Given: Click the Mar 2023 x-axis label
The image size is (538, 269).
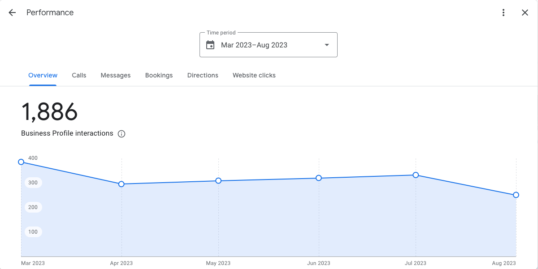Looking at the screenshot, I should point(33,263).
